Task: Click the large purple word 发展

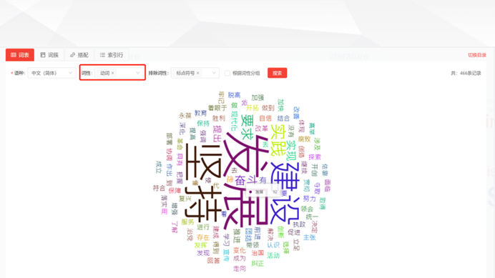Action: click(x=245, y=180)
